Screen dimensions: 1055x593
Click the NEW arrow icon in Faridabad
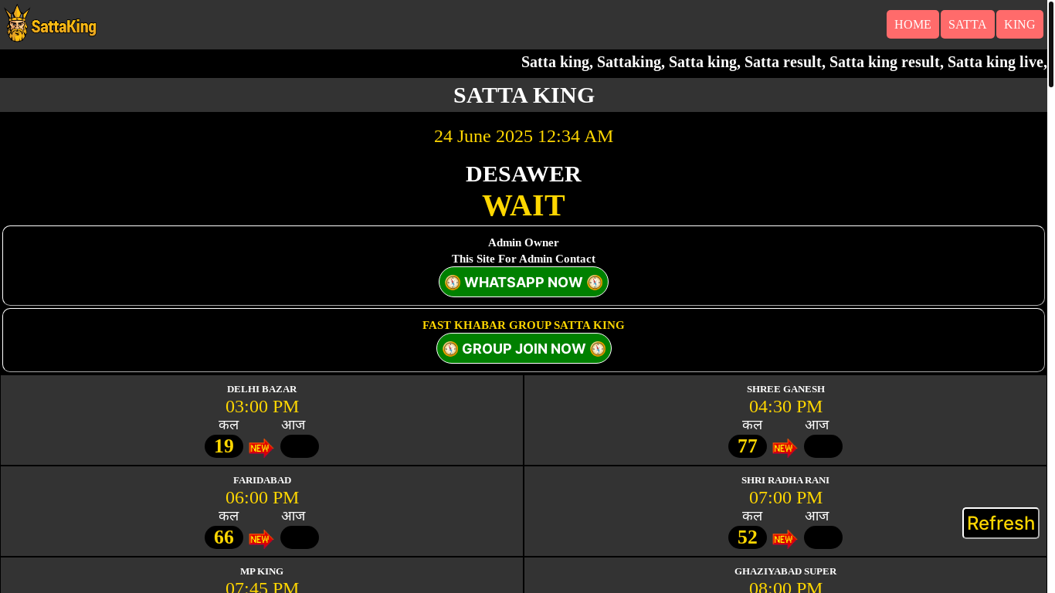click(261, 539)
